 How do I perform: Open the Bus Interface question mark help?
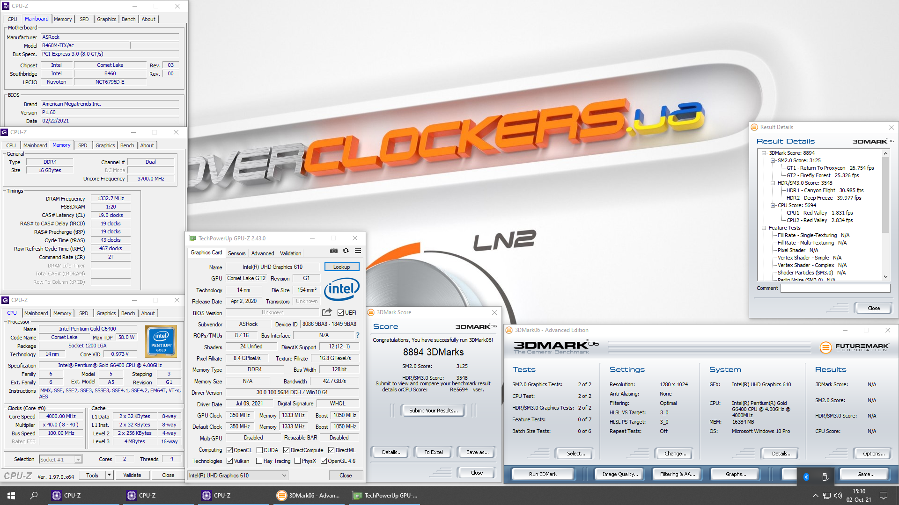(x=358, y=335)
